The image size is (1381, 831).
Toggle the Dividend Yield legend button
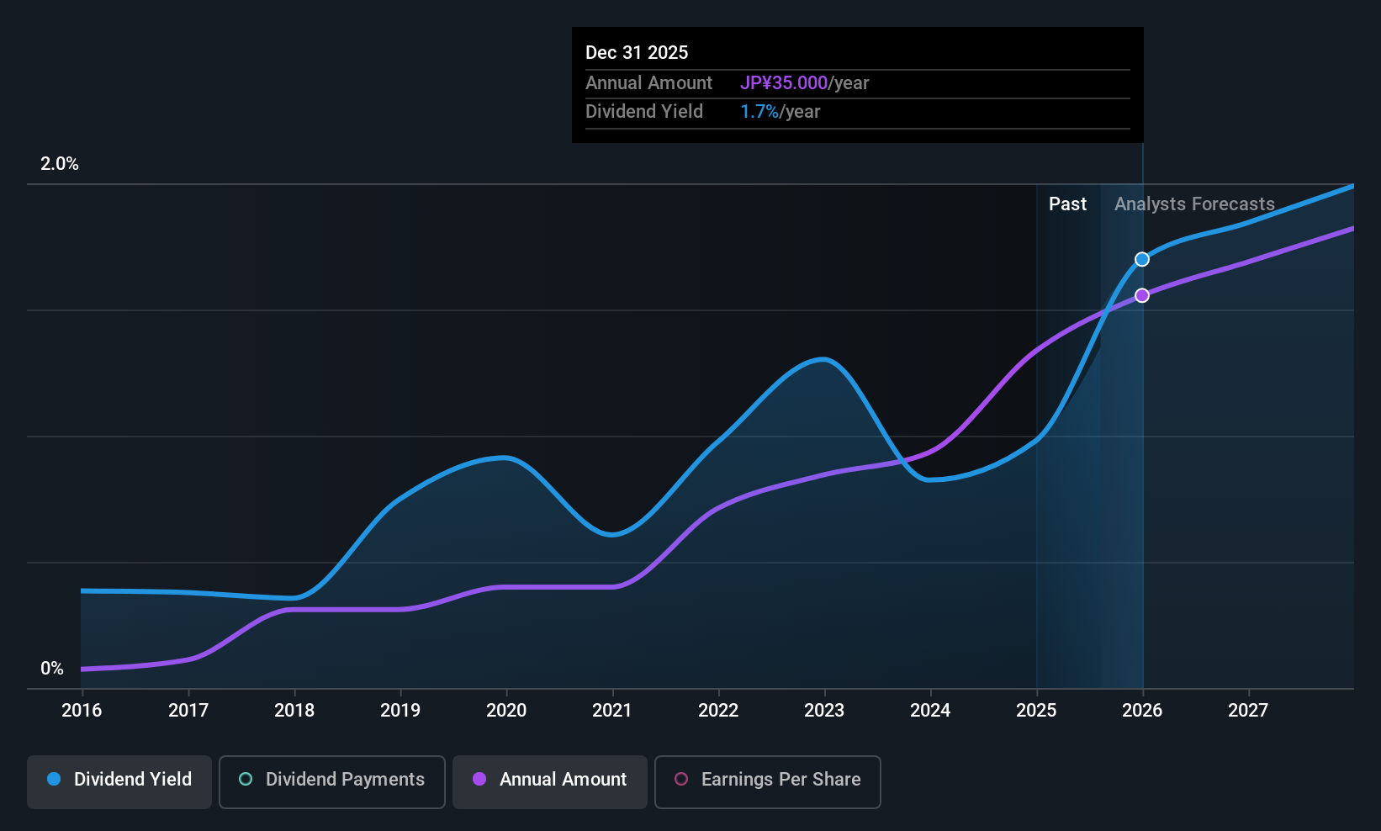(119, 781)
